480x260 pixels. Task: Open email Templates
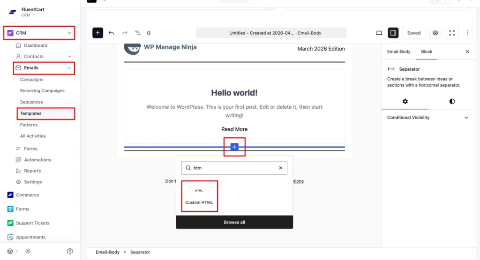tap(45, 113)
